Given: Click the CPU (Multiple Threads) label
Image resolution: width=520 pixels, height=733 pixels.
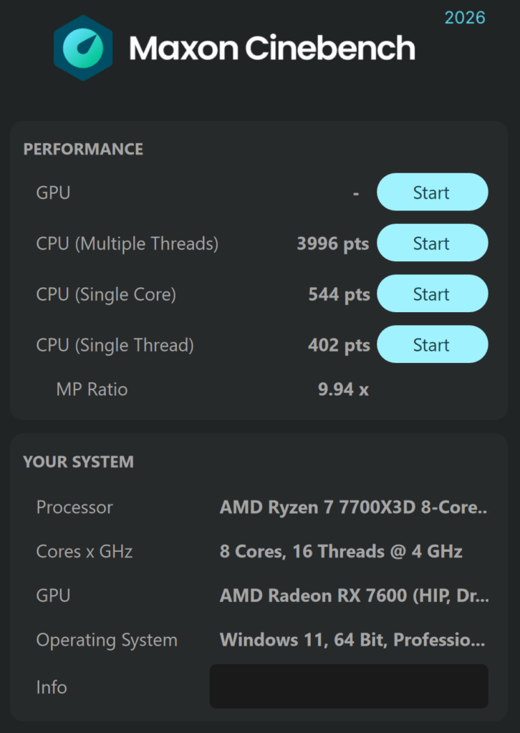Looking at the screenshot, I should tap(127, 243).
